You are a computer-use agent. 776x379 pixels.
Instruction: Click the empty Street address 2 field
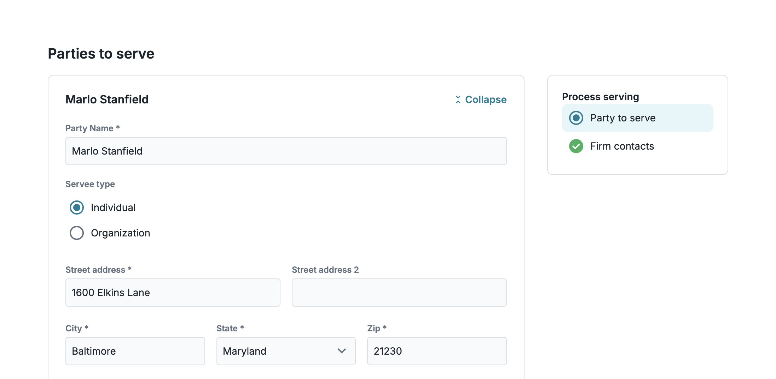click(399, 293)
